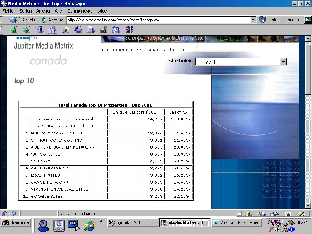This screenshot has height=234, width=312.
Task: Open the Aller menu
Action: point(58,11)
